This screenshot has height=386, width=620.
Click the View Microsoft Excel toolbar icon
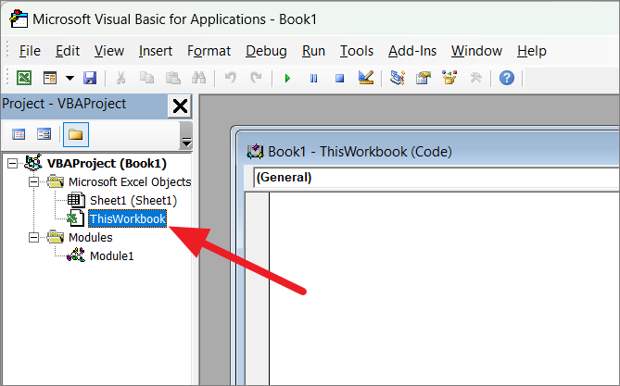click(x=24, y=78)
